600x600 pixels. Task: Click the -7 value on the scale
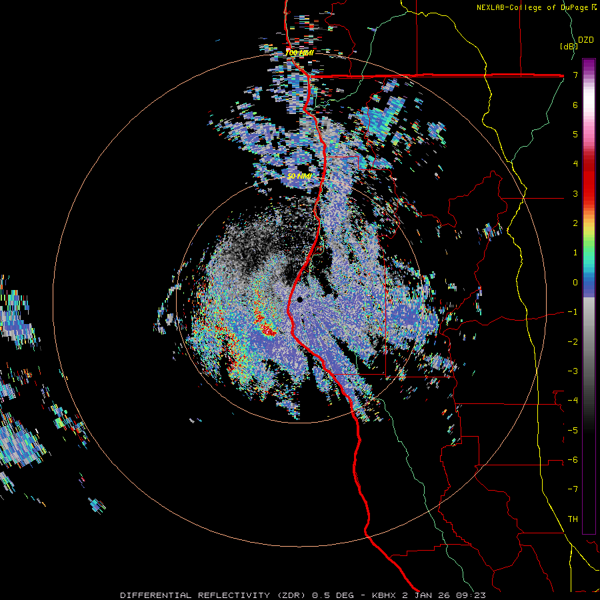click(x=573, y=489)
